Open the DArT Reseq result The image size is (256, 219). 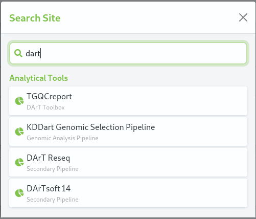pos(128,162)
